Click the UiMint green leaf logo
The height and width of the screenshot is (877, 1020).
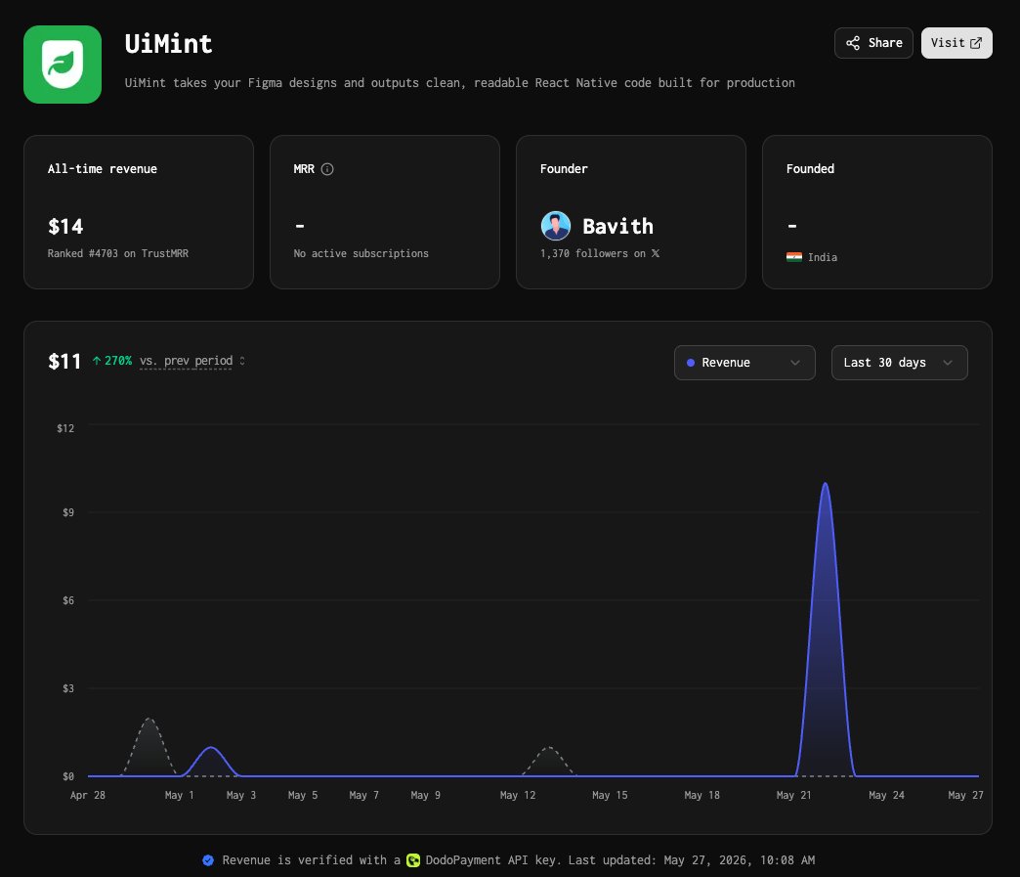click(63, 65)
